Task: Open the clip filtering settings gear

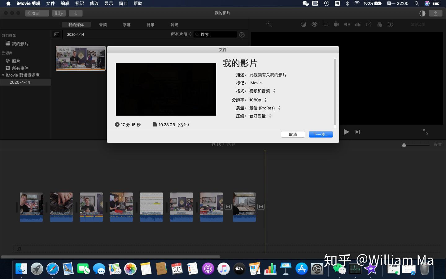Action: 242,34
